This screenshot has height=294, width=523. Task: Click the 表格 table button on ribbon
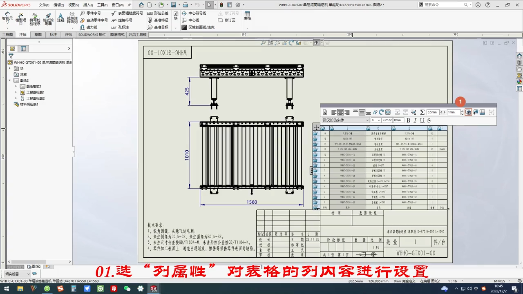tap(247, 16)
